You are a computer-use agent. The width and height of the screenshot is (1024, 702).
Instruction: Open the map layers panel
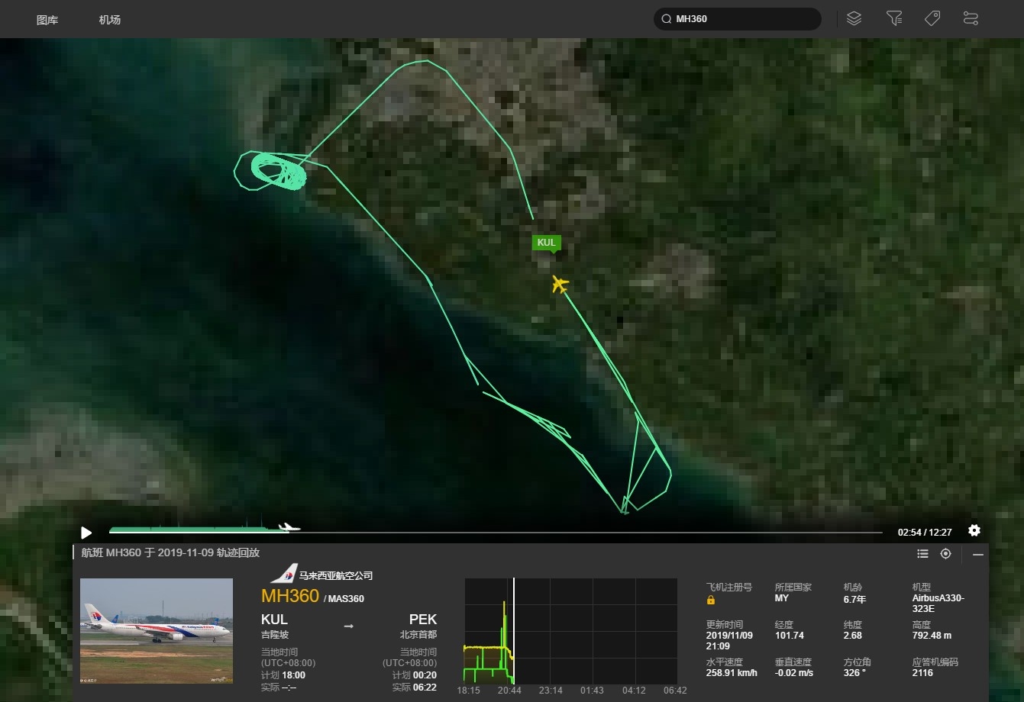[x=854, y=18]
